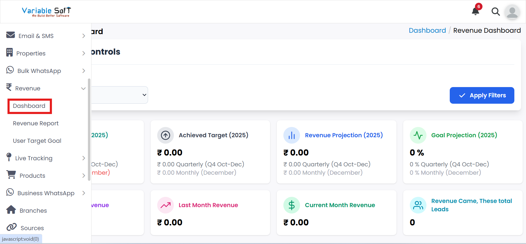Image resolution: width=526 pixels, height=244 pixels.
Task: Click the search magnifier icon
Action: pos(495,12)
